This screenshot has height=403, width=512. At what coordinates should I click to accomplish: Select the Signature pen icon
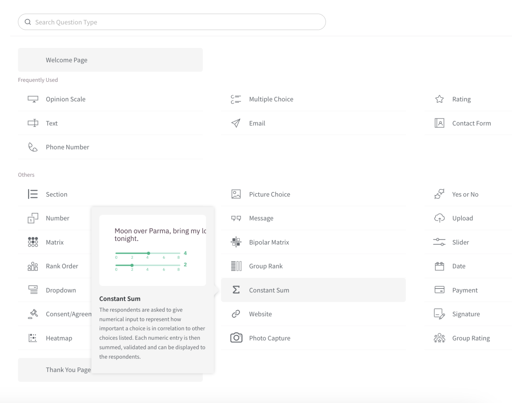tap(439, 314)
